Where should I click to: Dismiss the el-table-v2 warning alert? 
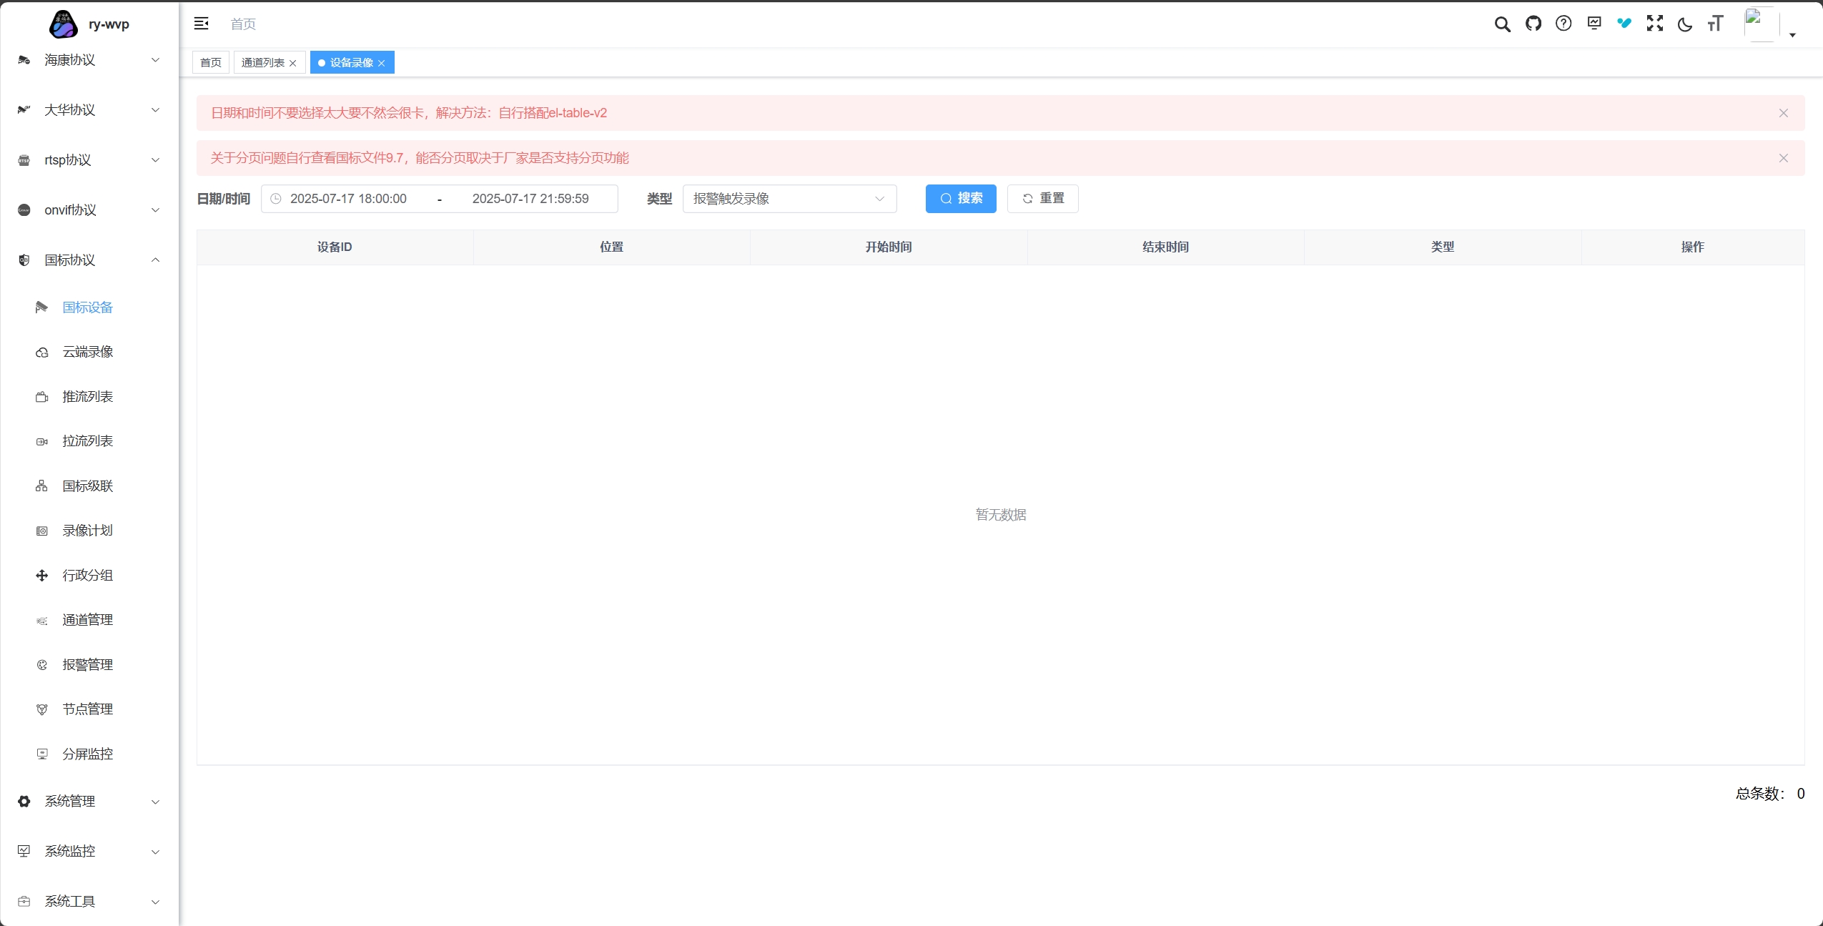click(1783, 113)
